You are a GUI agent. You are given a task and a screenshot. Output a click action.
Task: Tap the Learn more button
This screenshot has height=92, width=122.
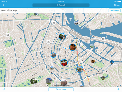coord(115,10)
